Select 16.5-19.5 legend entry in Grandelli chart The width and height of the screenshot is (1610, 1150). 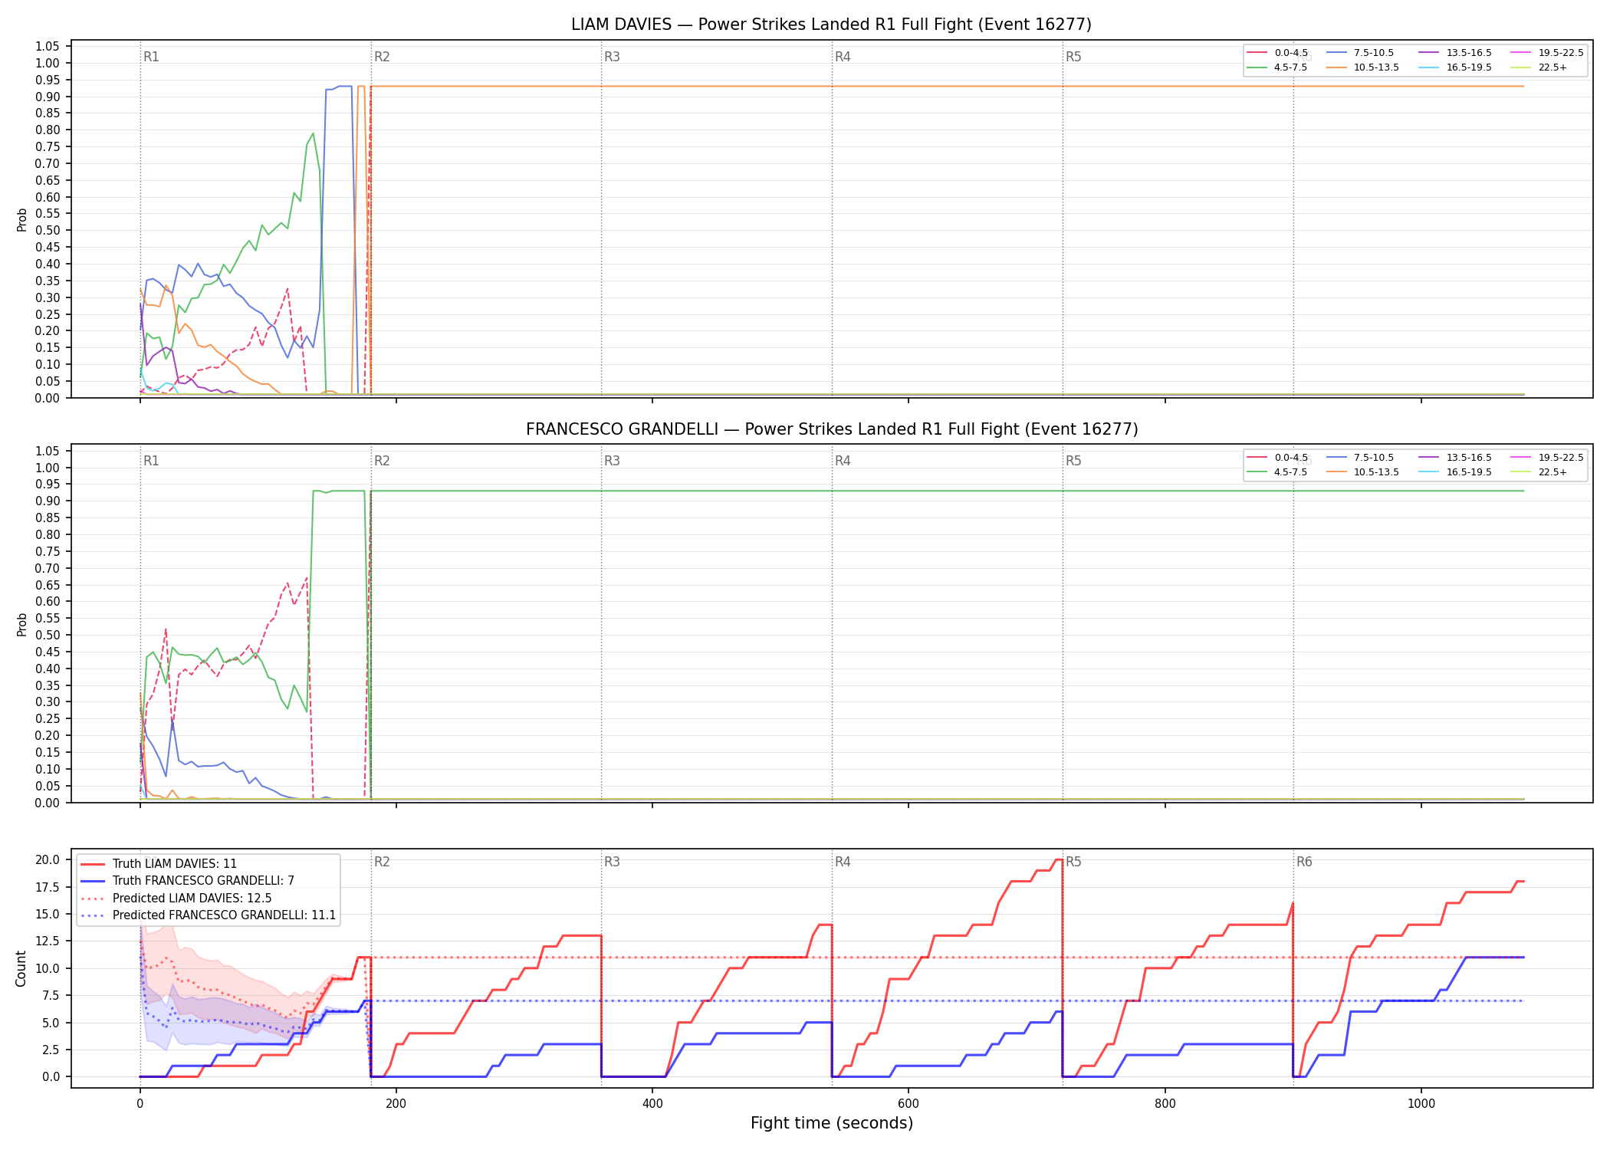coord(1455,472)
